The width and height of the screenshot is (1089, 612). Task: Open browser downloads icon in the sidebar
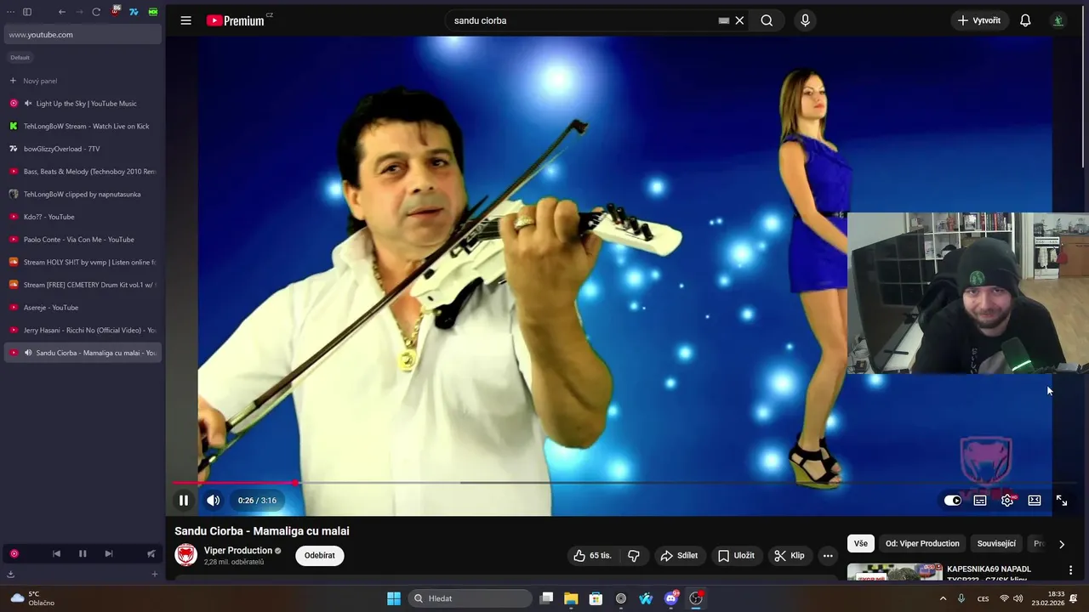[11, 574]
